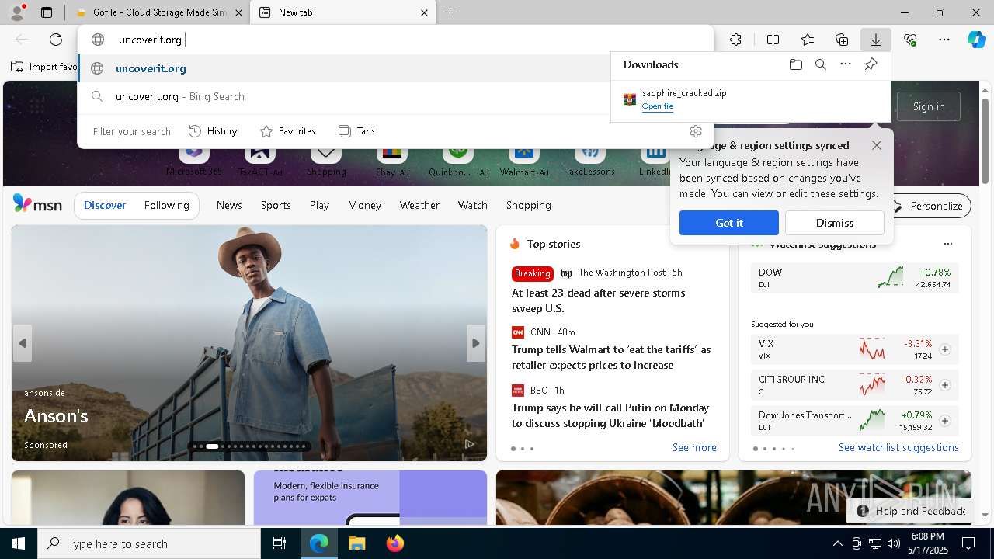Close the New tab page
Viewport: 994px width, 559px height.
pyautogui.click(x=424, y=12)
